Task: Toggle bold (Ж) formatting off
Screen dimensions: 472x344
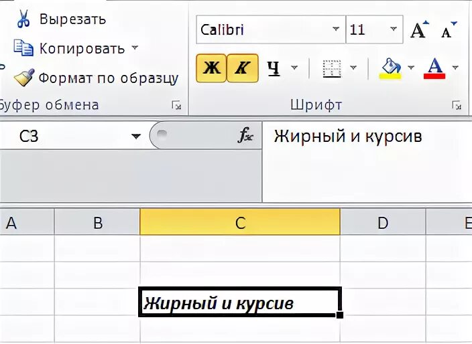Action: coord(211,68)
